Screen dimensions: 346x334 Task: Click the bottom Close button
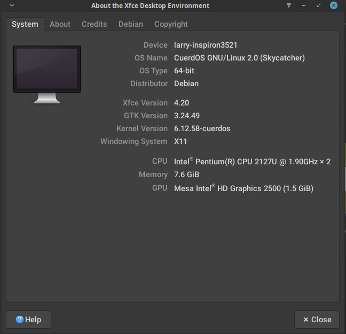tap(317, 320)
